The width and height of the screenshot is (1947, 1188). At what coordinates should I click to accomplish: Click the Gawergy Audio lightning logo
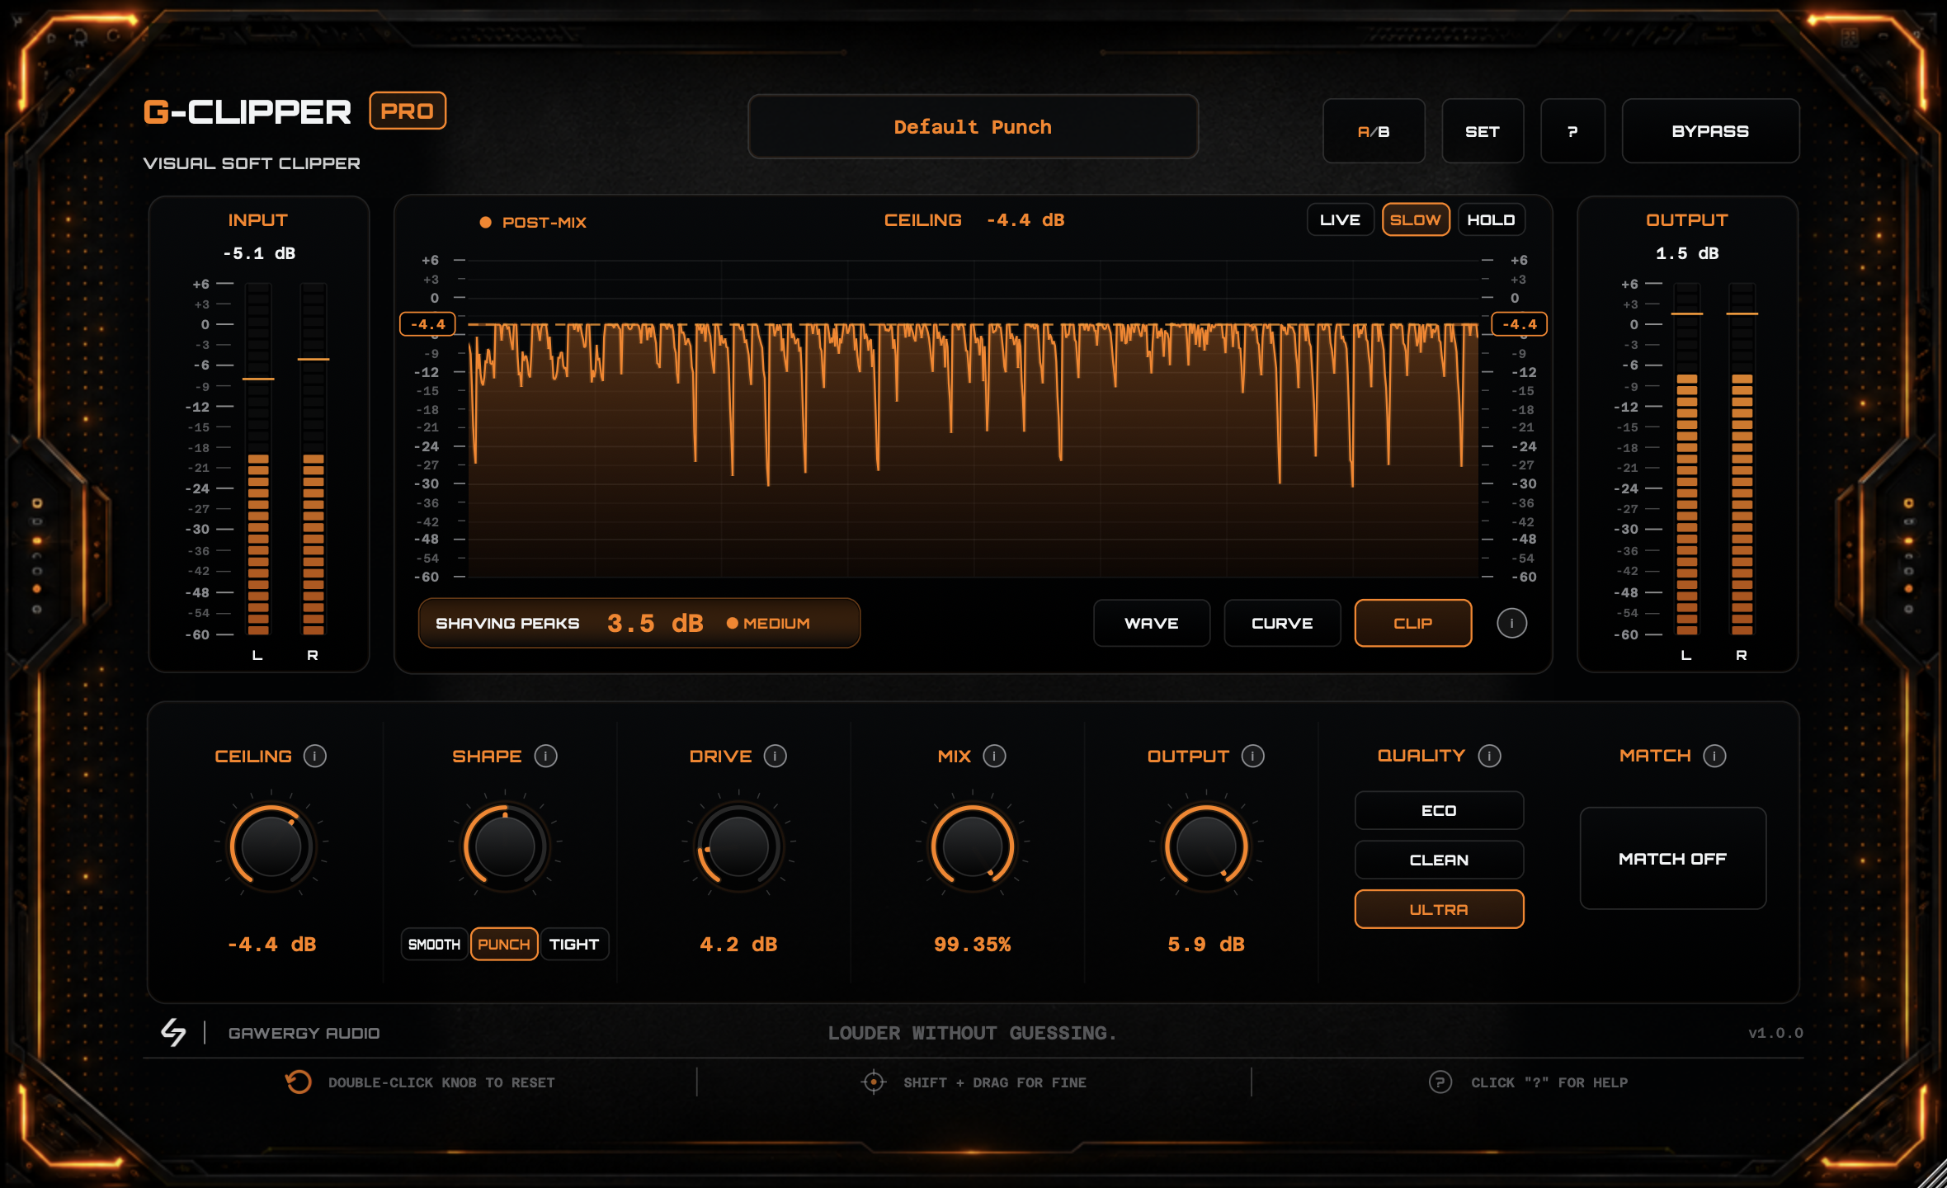[x=173, y=1032]
